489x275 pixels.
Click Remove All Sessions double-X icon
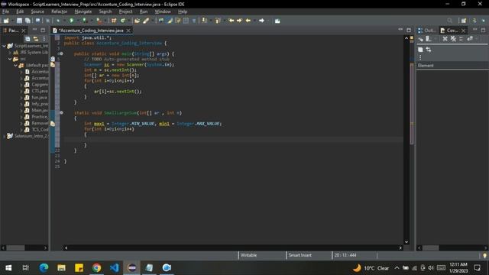point(453,39)
